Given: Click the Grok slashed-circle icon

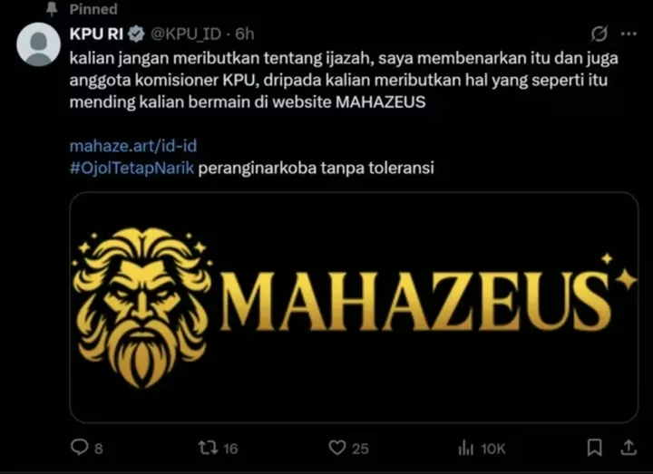Looking at the screenshot, I should click(x=599, y=34).
